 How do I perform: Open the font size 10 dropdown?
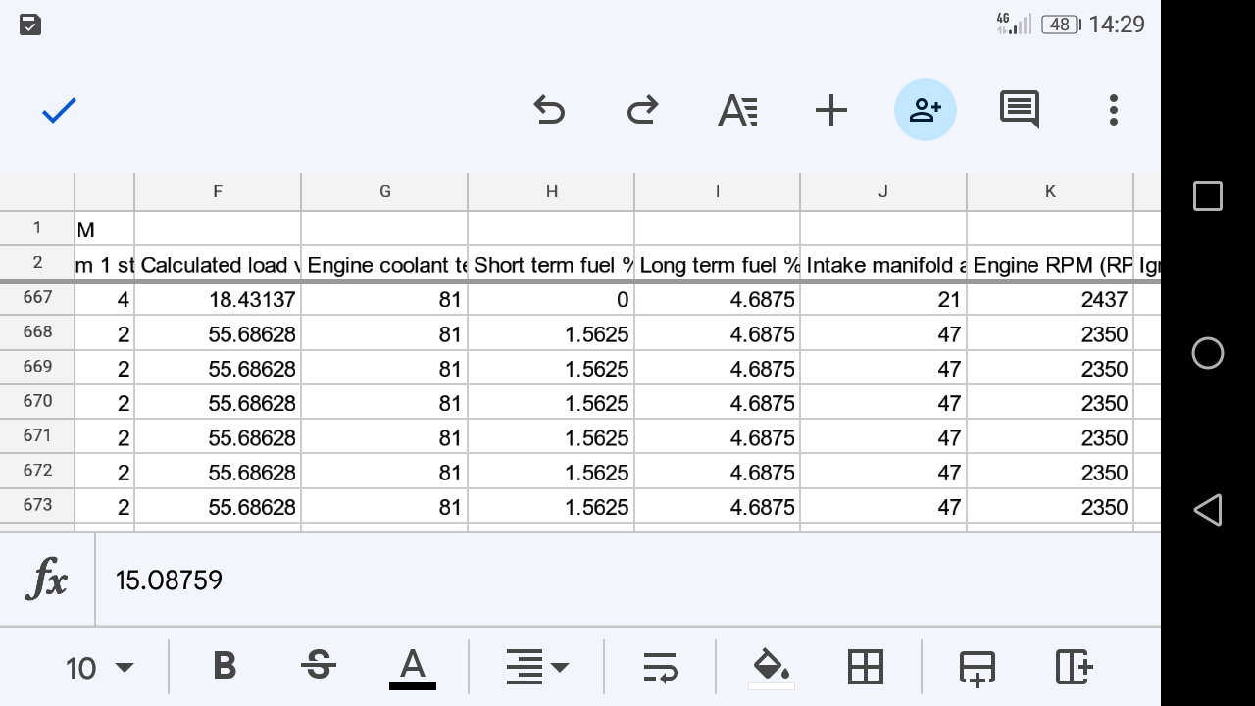click(99, 668)
